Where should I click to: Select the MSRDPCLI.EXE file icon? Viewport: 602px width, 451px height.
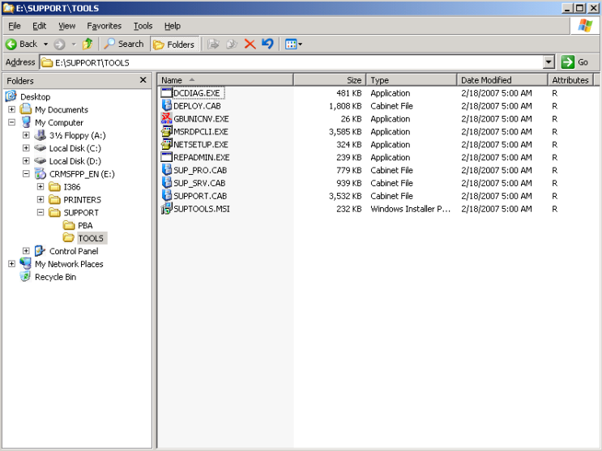coord(167,131)
